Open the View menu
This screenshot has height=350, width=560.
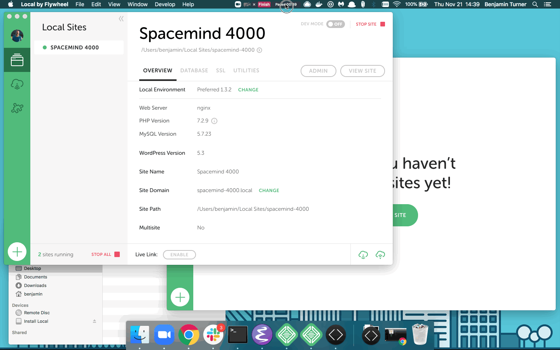114,4
